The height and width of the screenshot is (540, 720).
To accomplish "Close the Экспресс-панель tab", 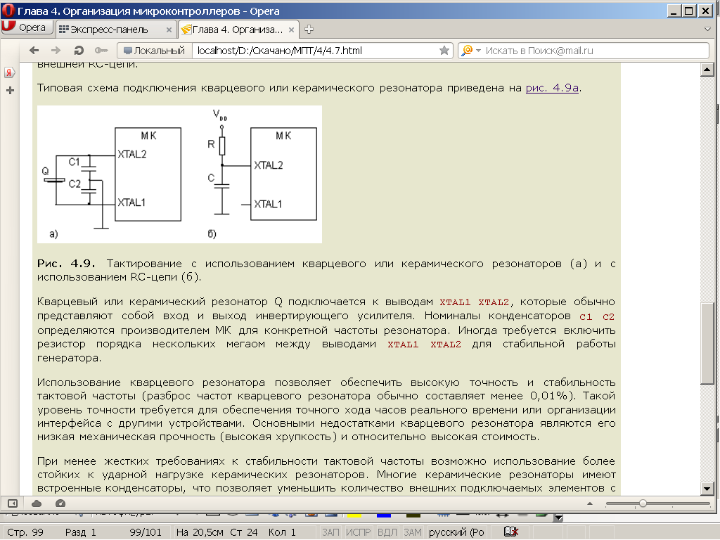I will (x=169, y=30).
